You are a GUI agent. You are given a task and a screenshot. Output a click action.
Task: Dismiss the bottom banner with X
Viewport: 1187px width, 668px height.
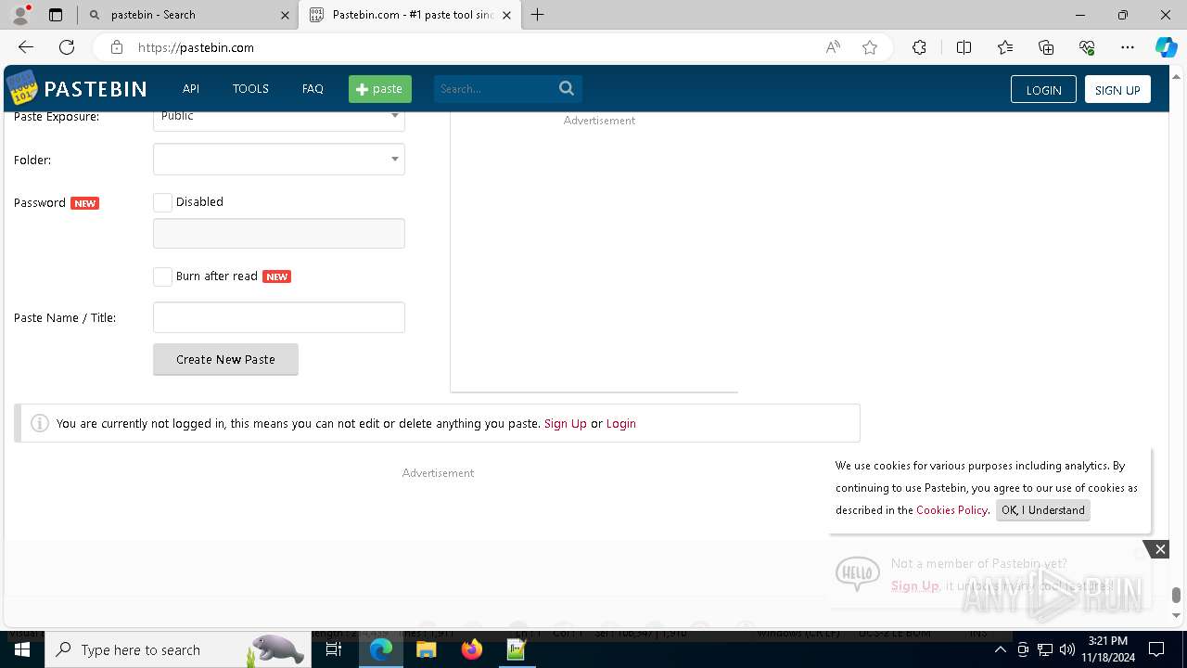click(x=1160, y=549)
